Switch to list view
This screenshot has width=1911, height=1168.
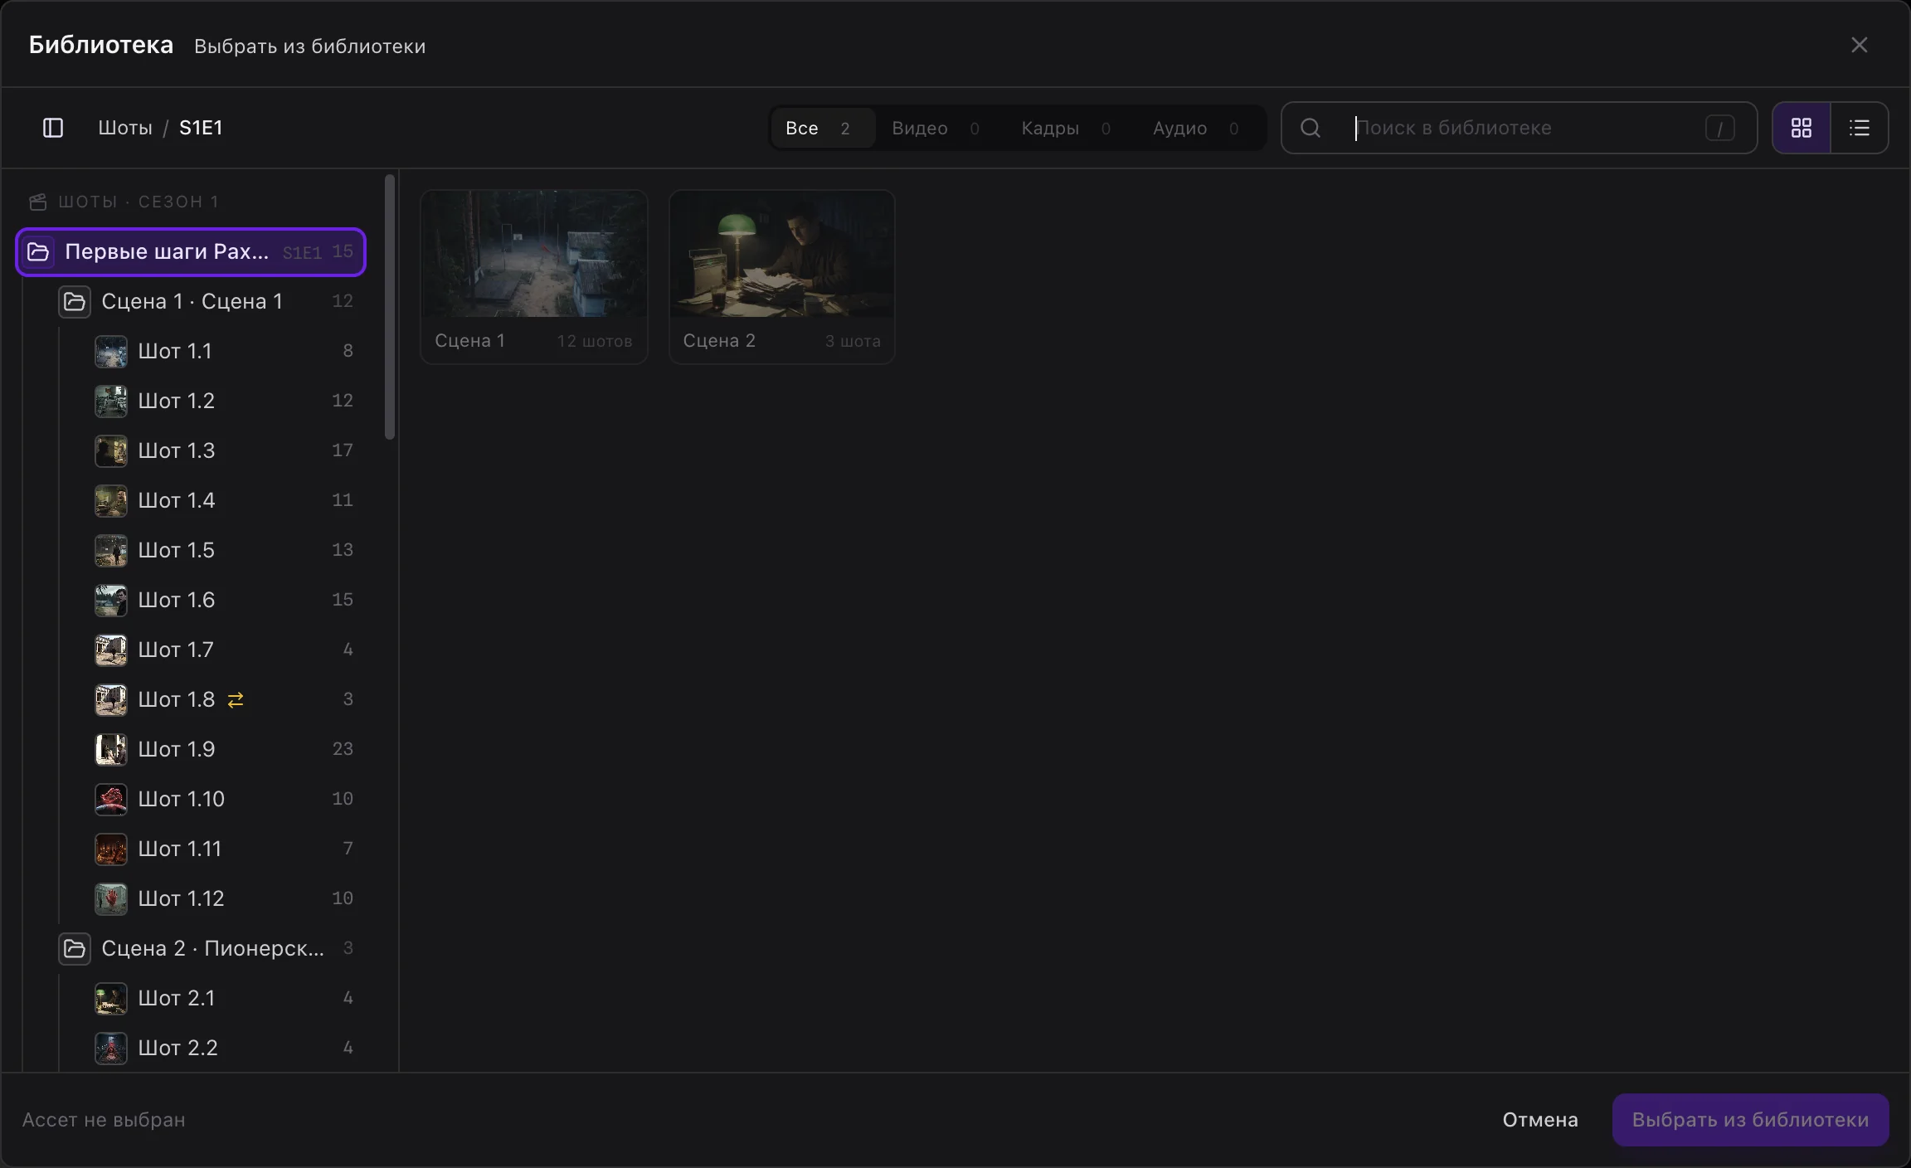click(x=1860, y=128)
